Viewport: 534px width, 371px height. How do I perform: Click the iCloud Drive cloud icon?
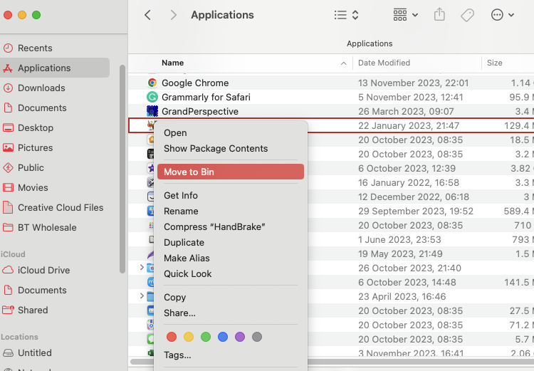click(x=8, y=270)
